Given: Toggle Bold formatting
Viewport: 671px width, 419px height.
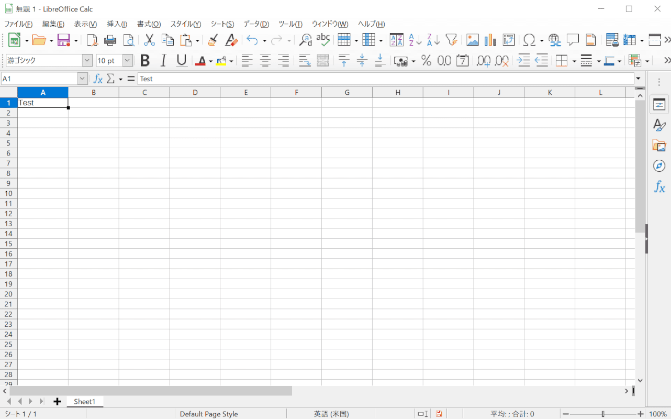Looking at the screenshot, I should 145,61.
